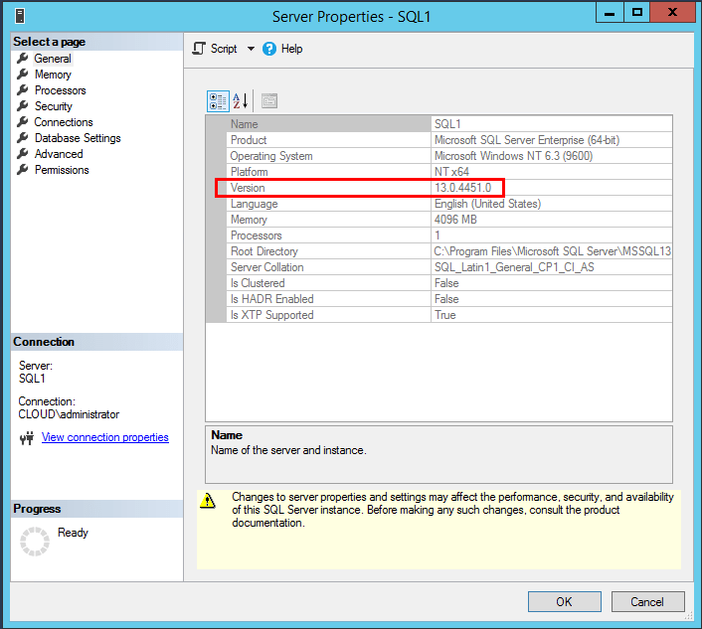The height and width of the screenshot is (629, 702).
Task: Click the wrench icon beside Connections page
Action: [x=23, y=121]
